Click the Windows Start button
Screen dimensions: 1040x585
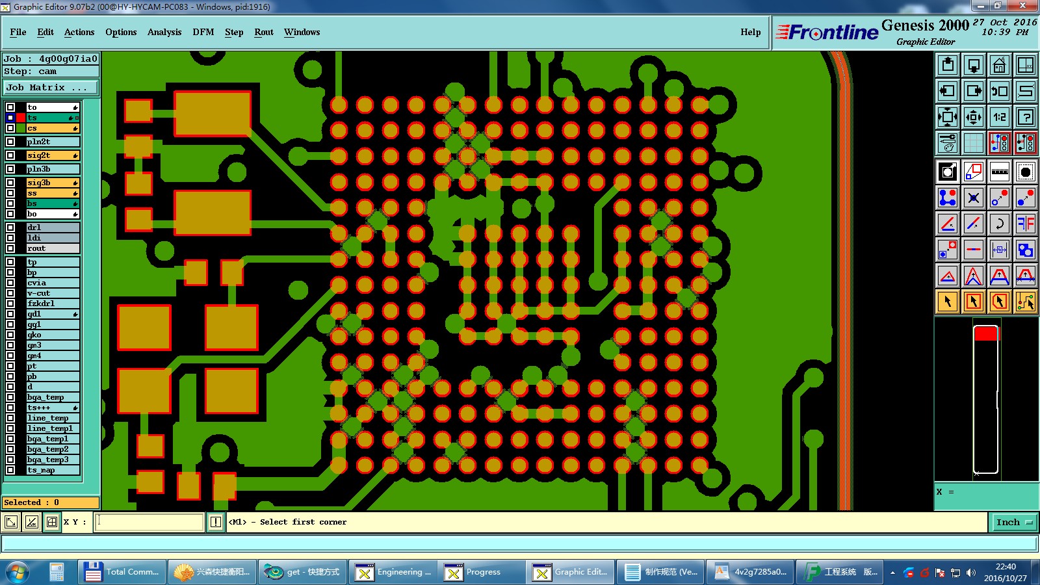pyautogui.click(x=18, y=572)
